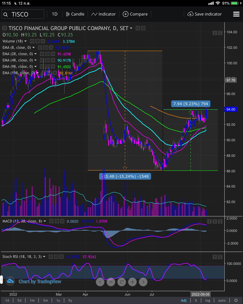Open Stoch RSI settings gear
This screenshot has height=304, width=243.
coord(57,257)
